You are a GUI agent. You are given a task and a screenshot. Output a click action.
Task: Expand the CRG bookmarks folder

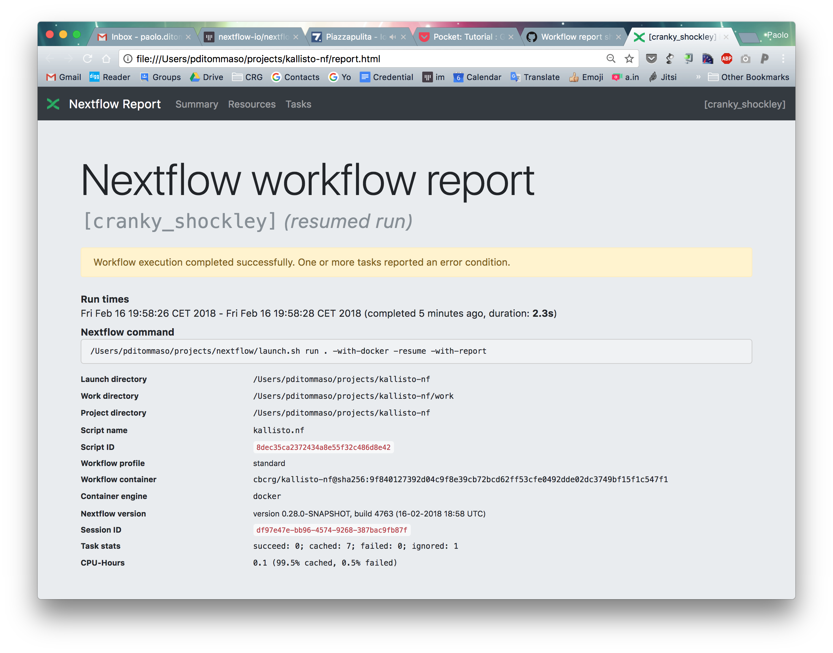(247, 77)
